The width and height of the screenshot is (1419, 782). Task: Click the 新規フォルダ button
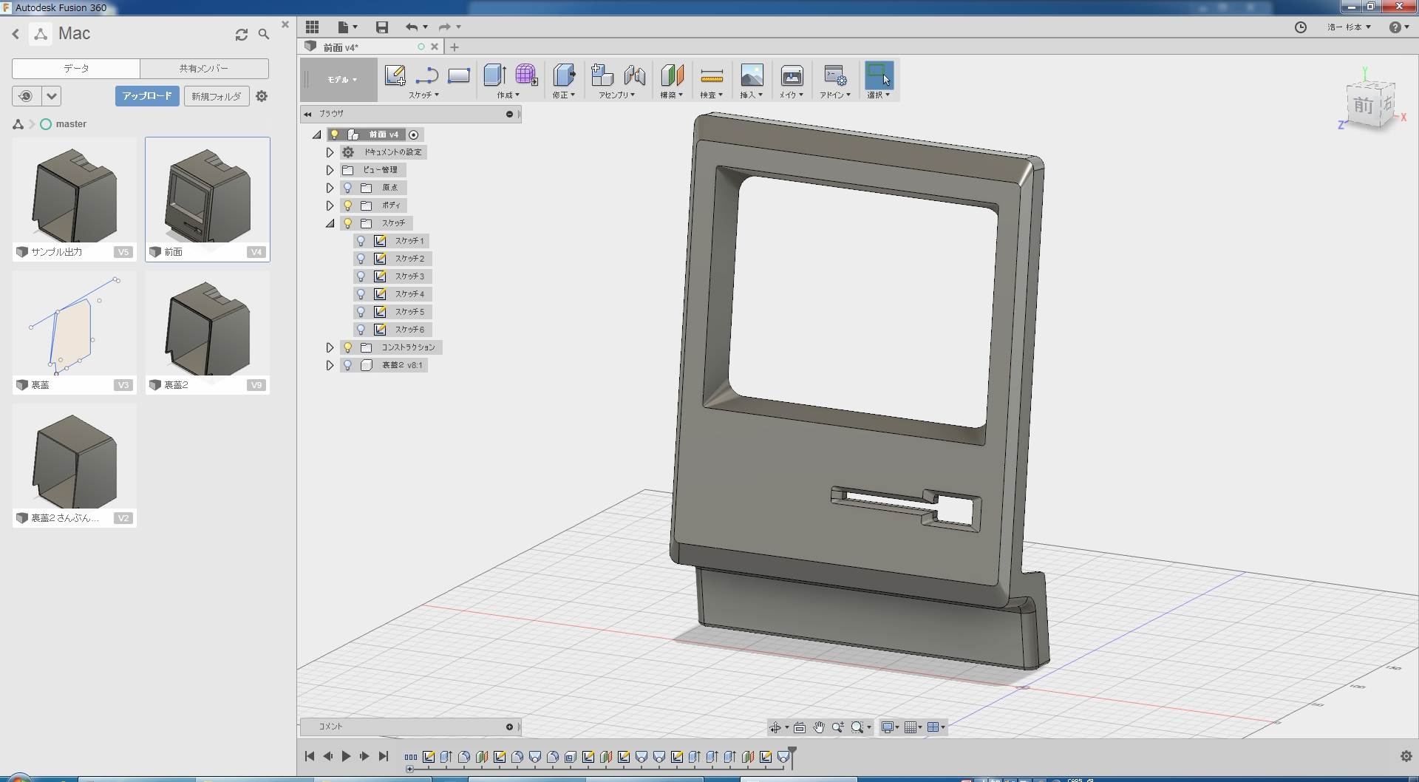coord(217,96)
